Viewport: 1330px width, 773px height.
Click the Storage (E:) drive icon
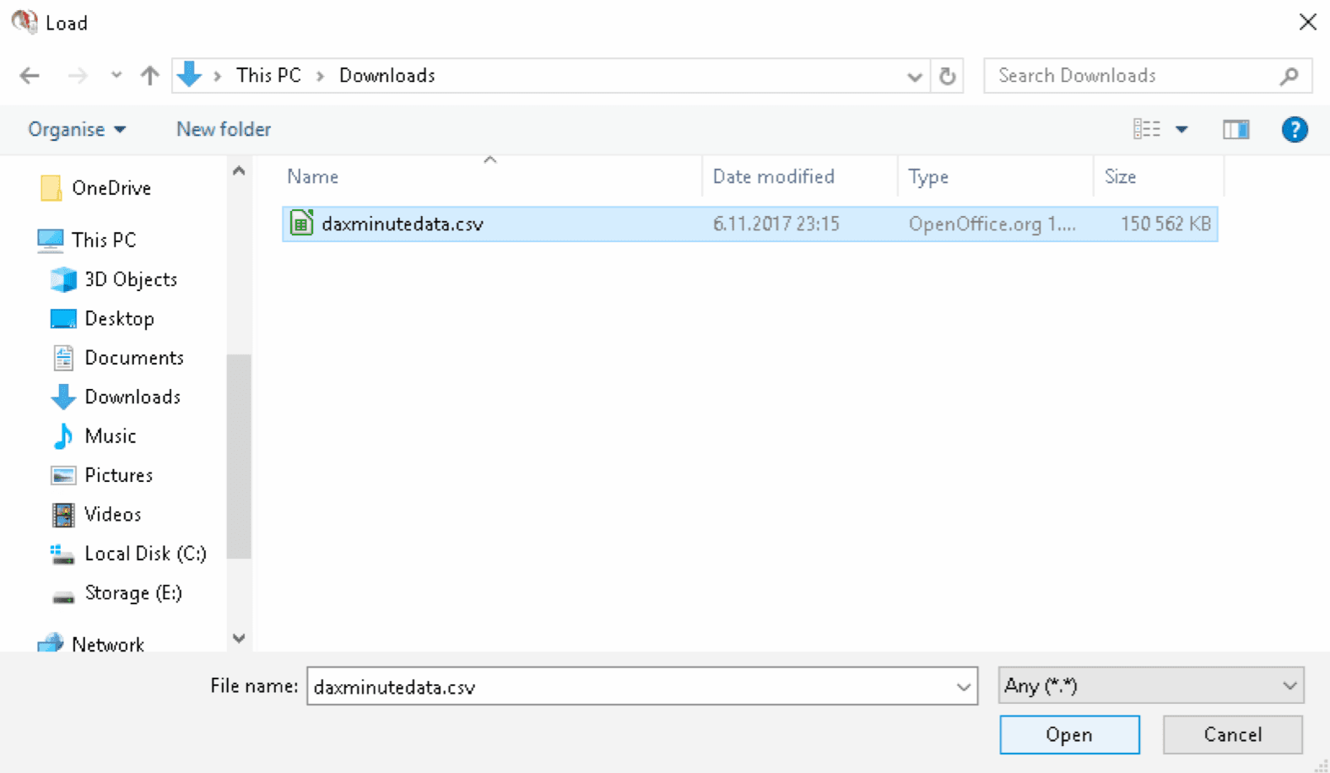pos(63,597)
